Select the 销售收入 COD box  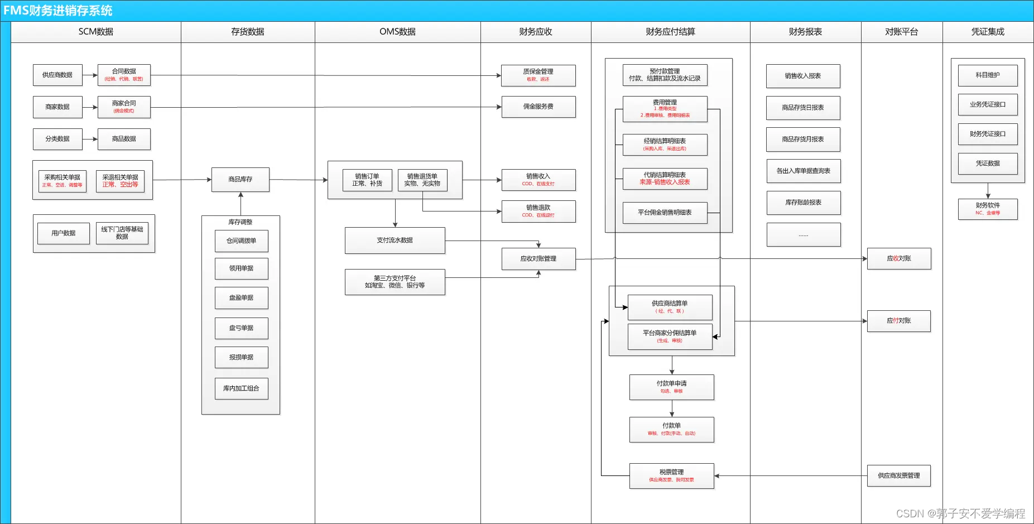(538, 180)
